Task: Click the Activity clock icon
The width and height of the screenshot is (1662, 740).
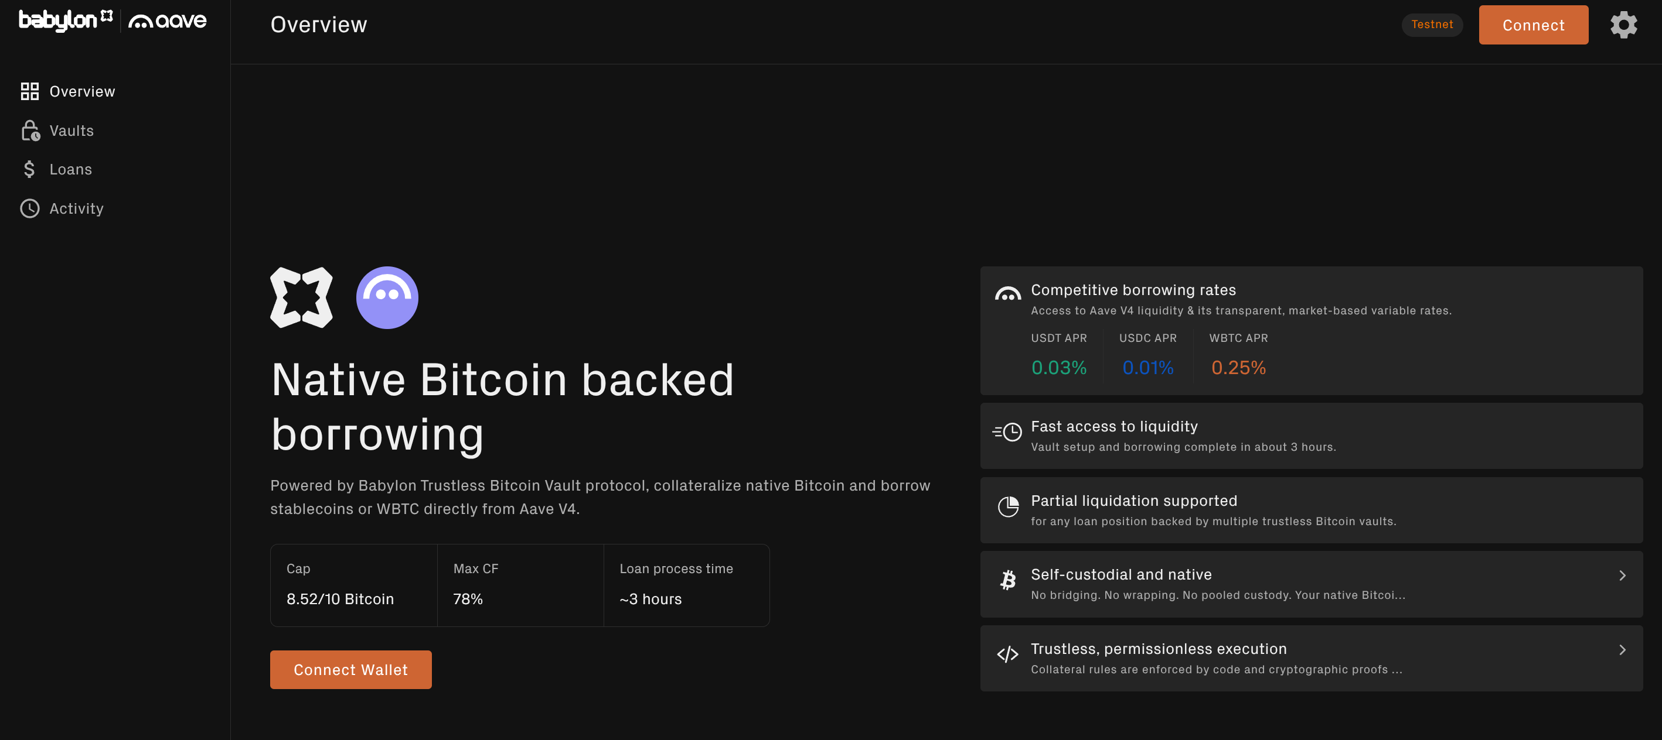Action: [30, 209]
